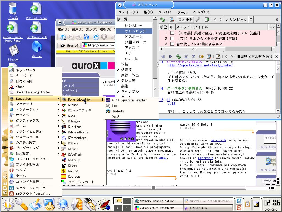Follow the sports7.2ch.net thread link
Screen dimensions: 282x212
pyautogui.click(x=200, y=65)
